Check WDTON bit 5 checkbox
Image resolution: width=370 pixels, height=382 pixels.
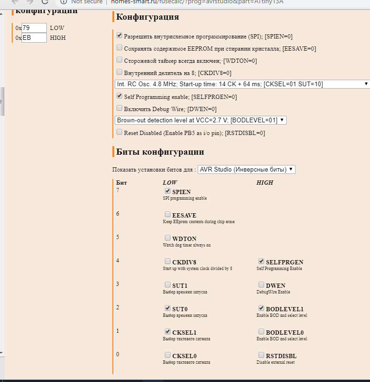168,238
